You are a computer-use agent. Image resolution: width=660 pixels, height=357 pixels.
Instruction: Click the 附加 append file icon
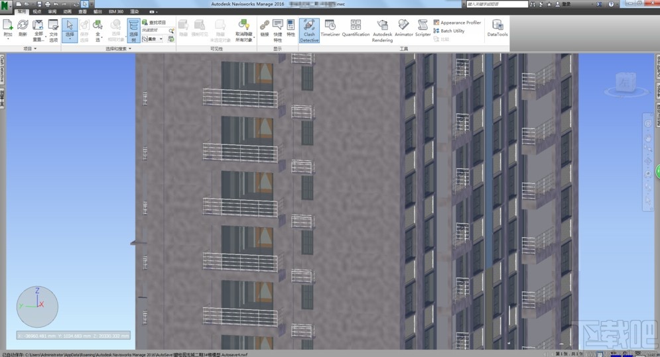(x=8, y=28)
